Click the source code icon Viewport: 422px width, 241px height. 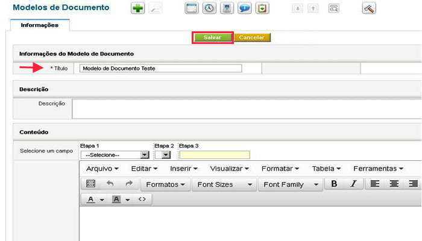coord(142,199)
